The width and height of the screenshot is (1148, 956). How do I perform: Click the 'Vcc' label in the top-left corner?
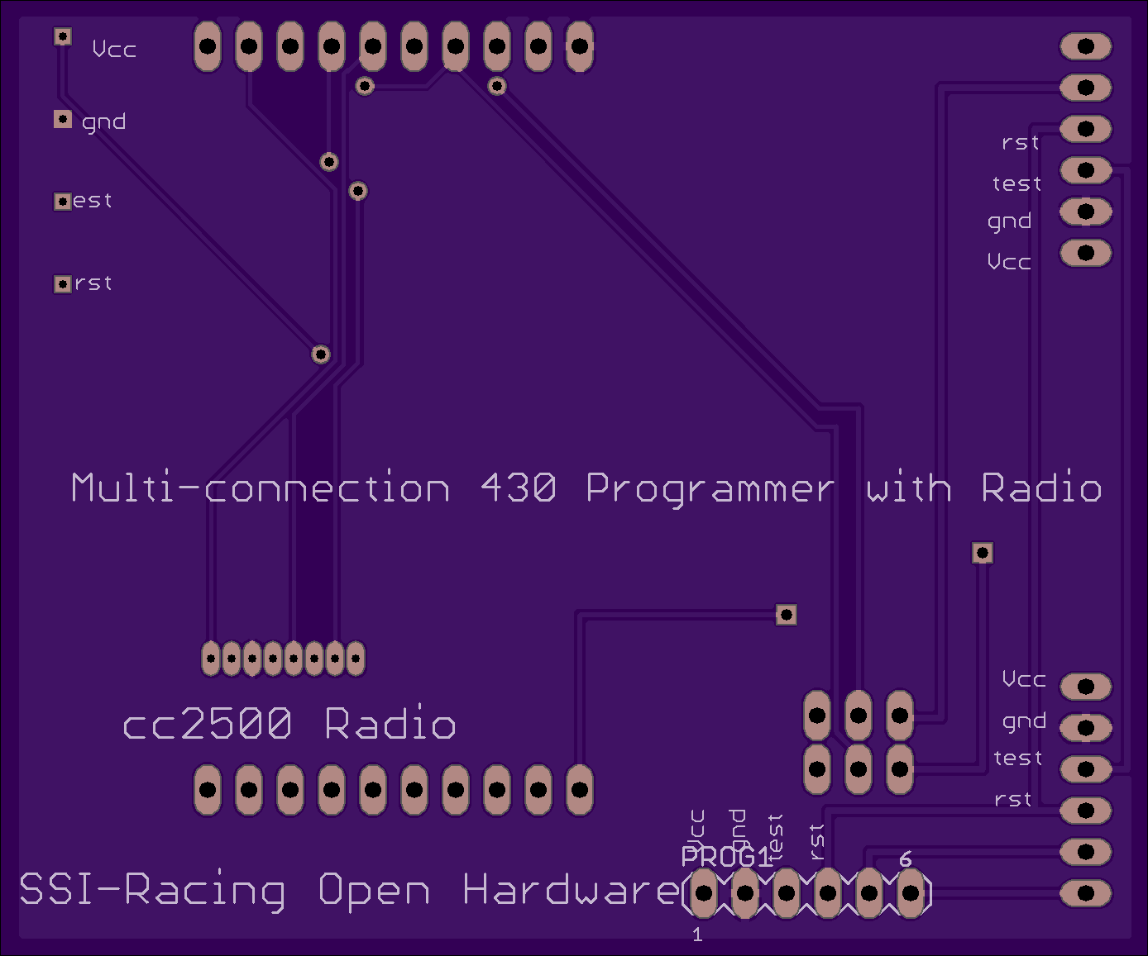coord(114,50)
